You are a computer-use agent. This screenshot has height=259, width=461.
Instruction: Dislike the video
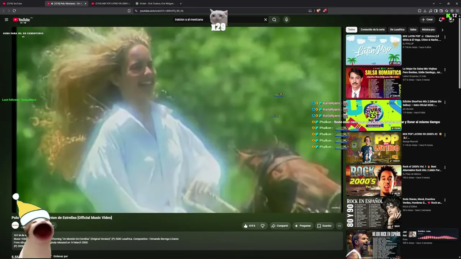click(263, 226)
